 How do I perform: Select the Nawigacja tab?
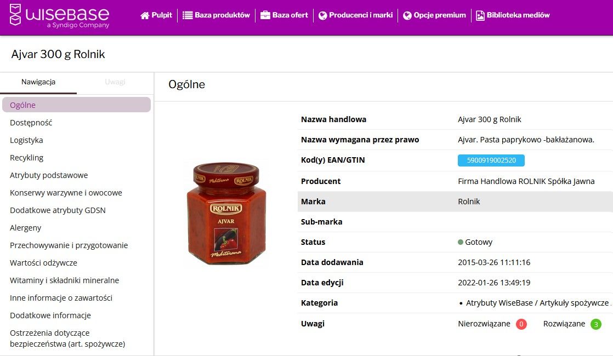[x=38, y=82]
